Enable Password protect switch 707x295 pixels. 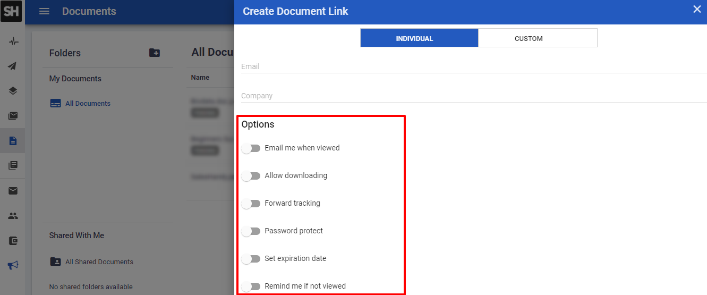tap(251, 231)
